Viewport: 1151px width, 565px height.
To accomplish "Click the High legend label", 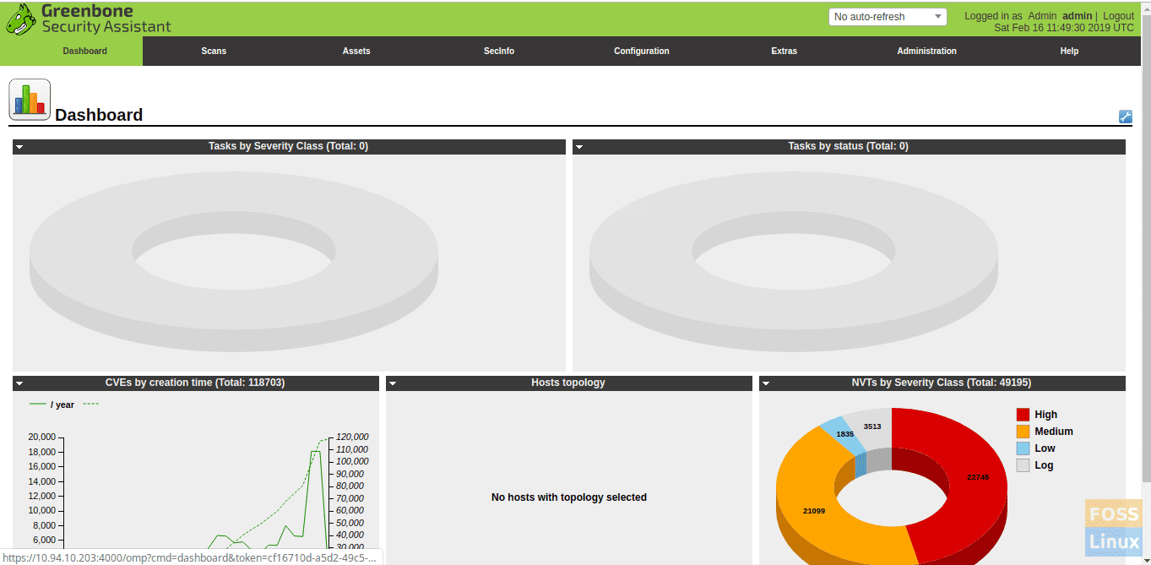I will (1045, 415).
